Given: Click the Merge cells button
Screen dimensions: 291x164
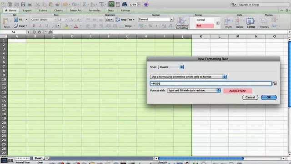Looking at the screenshot, I should (127, 26).
